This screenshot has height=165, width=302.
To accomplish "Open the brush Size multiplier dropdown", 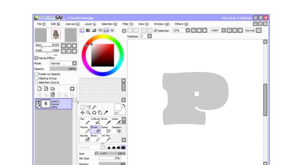I will pos(96,154).
